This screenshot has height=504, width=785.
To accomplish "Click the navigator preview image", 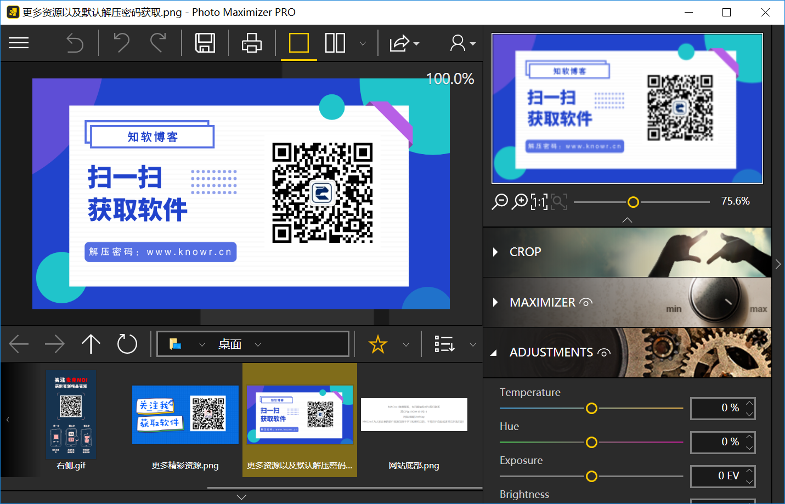I will click(x=627, y=108).
